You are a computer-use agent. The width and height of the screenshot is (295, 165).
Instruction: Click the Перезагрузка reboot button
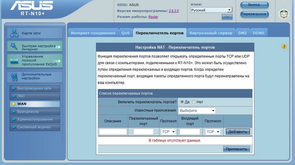coord(254,14)
